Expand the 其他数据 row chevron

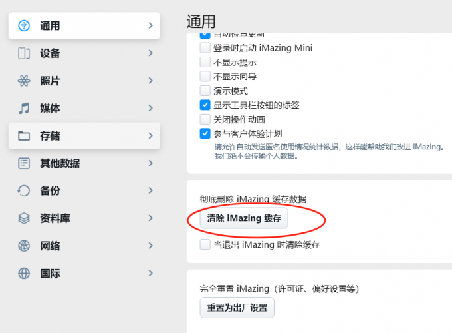[150, 163]
